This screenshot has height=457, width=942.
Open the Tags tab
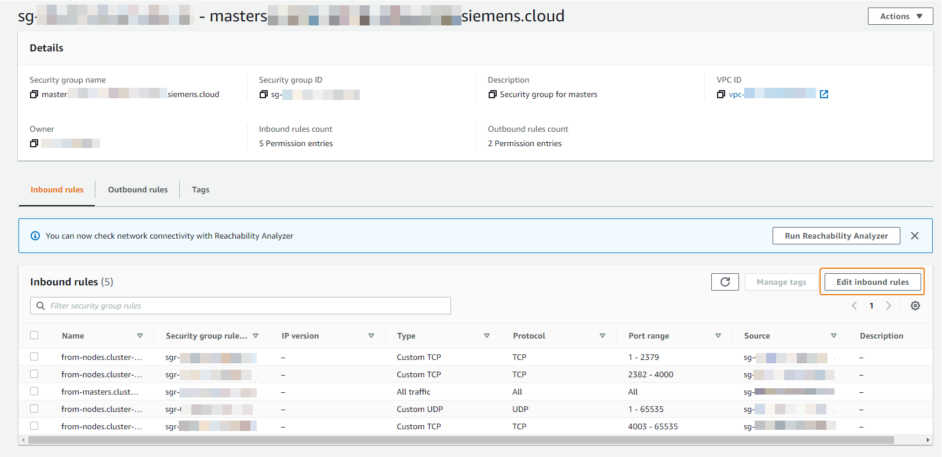[x=201, y=190]
